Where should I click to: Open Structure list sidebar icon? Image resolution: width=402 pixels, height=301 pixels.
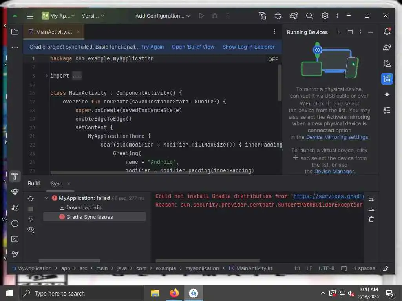point(387,110)
